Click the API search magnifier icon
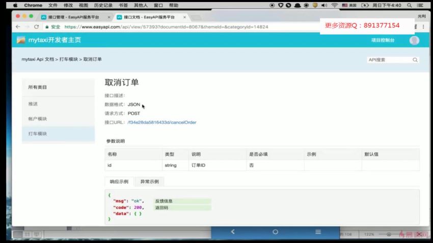The image size is (433, 243). tap(415, 59)
